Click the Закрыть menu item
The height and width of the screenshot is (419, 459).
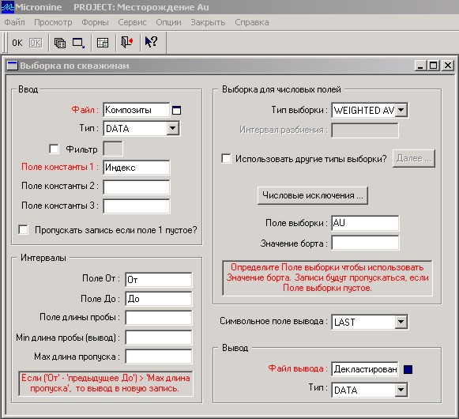[208, 22]
